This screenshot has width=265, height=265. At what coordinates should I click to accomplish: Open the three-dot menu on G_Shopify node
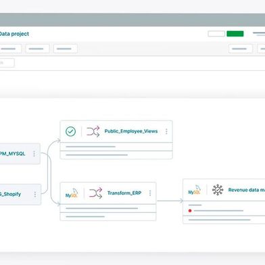coord(35,195)
